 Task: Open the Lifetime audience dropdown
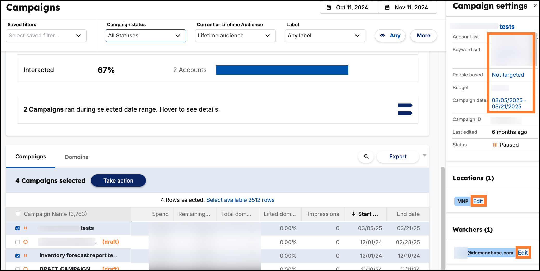(x=235, y=36)
